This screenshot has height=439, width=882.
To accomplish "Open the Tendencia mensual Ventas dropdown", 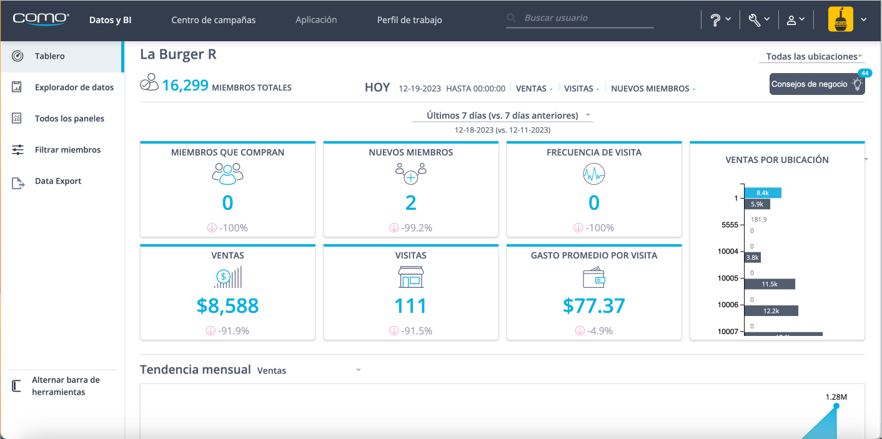I will pyautogui.click(x=309, y=370).
